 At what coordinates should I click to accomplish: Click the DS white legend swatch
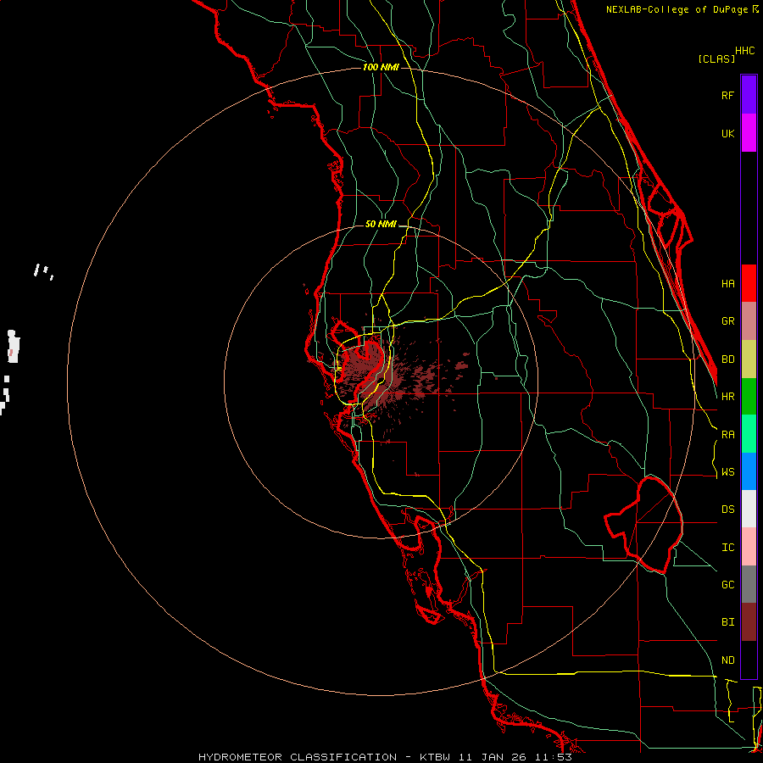click(x=749, y=509)
